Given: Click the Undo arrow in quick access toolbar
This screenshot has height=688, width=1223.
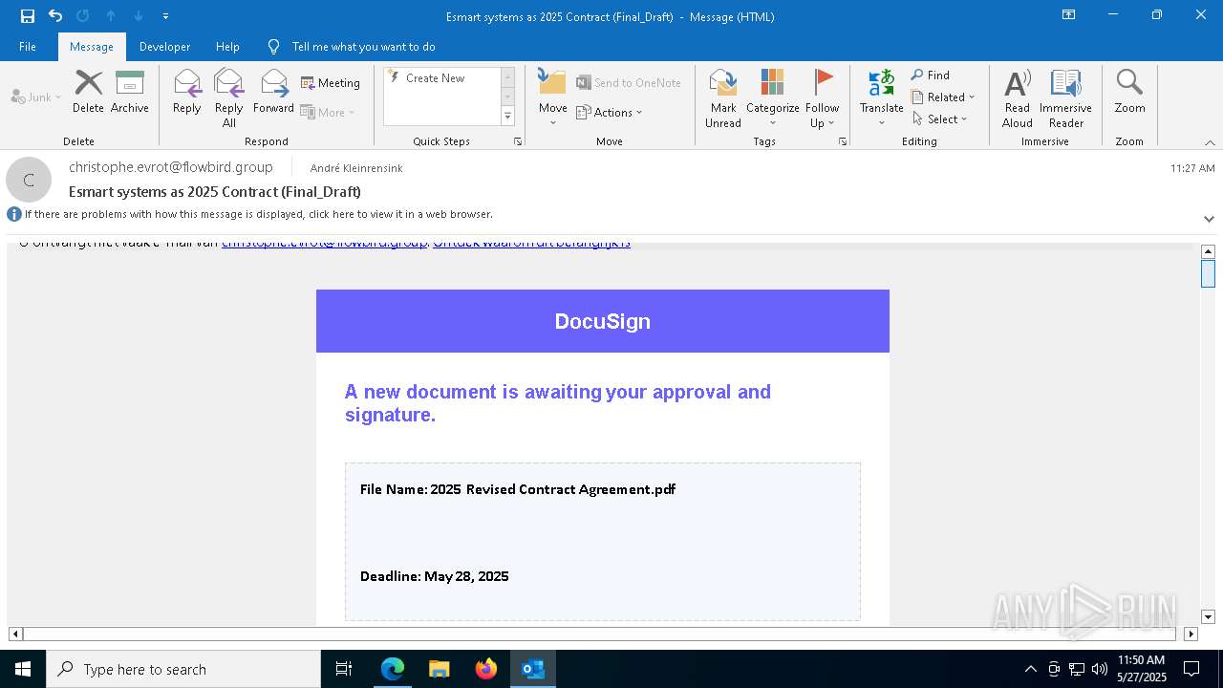Looking at the screenshot, I should [55, 15].
